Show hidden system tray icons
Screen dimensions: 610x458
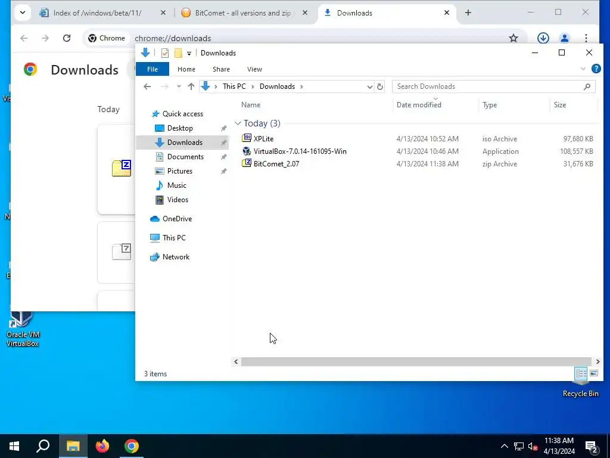click(504, 446)
